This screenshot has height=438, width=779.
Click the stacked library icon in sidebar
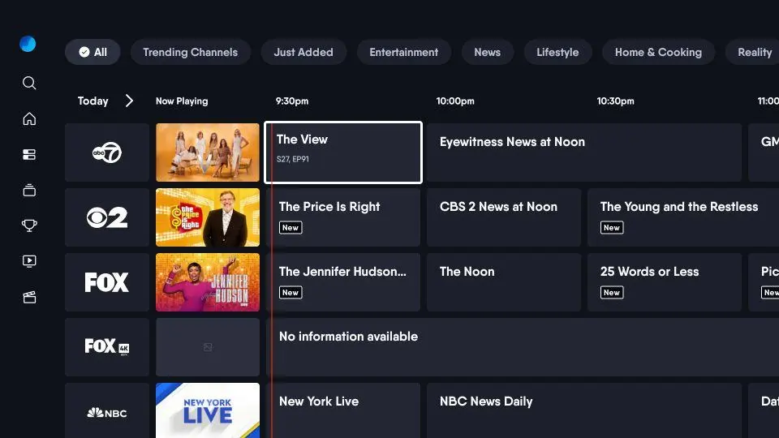tap(29, 191)
